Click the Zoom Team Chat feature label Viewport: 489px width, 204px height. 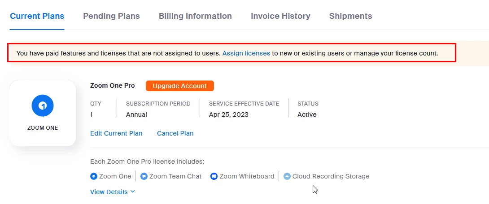(x=175, y=176)
